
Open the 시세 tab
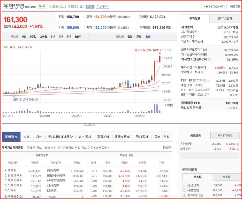pyautogui.click(x=26, y=137)
